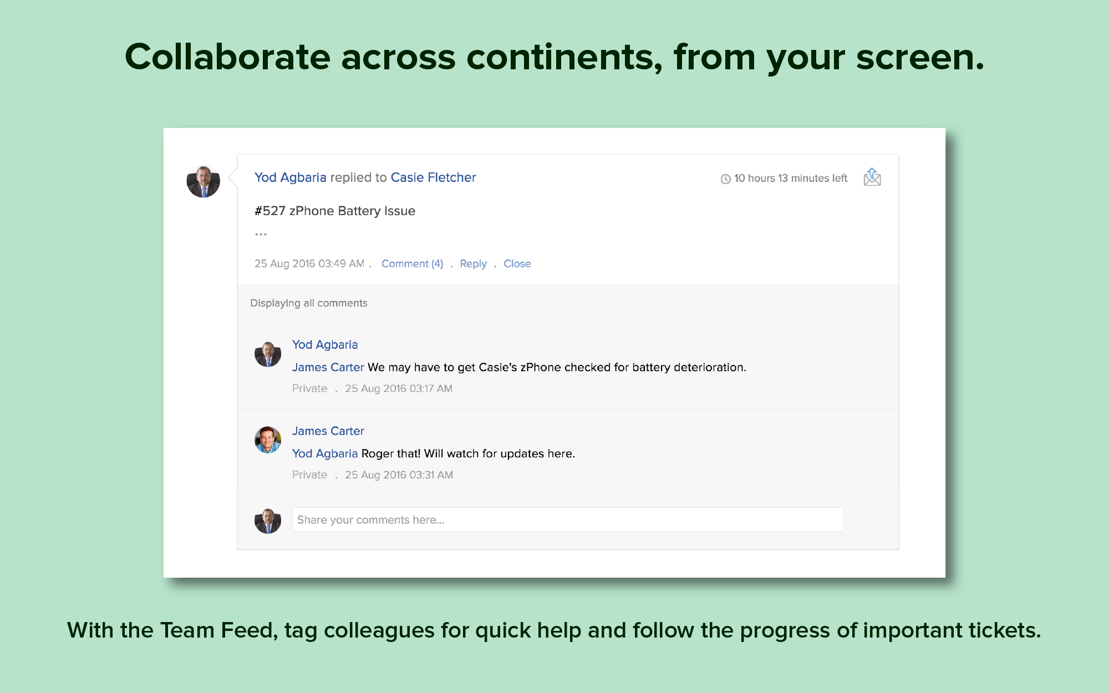Click the Reply action on ticket #527
The image size is (1109, 693).
tap(472, 263)
